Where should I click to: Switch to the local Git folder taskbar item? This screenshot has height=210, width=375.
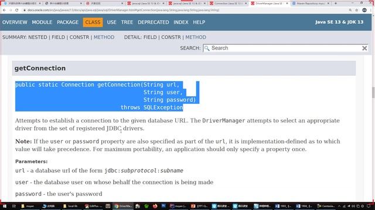click(71, 206)
